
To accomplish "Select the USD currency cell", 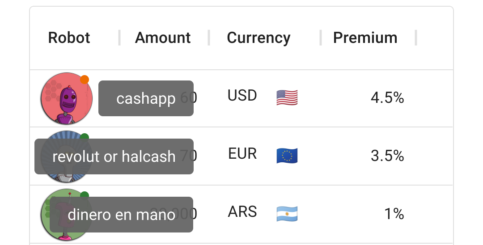I will click(242, 96).
